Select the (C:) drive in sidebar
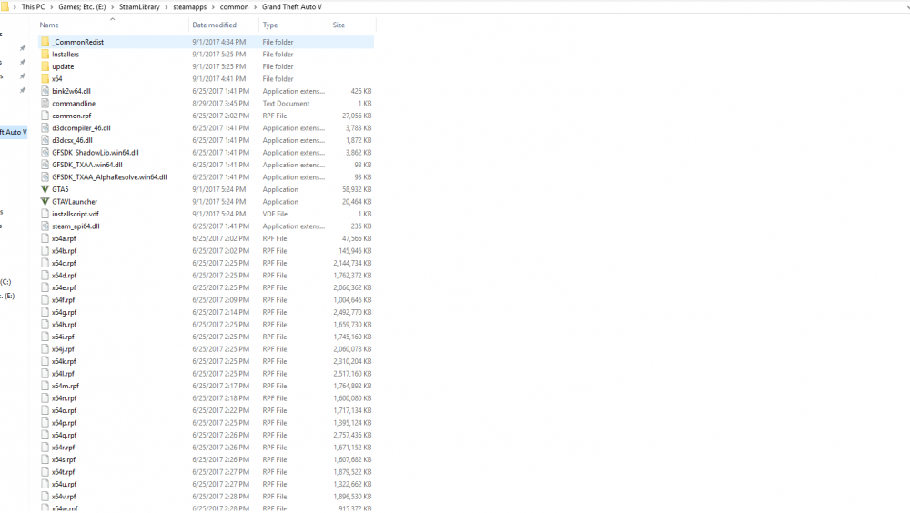The image size is (910, 513). click(x=5, y=282)
